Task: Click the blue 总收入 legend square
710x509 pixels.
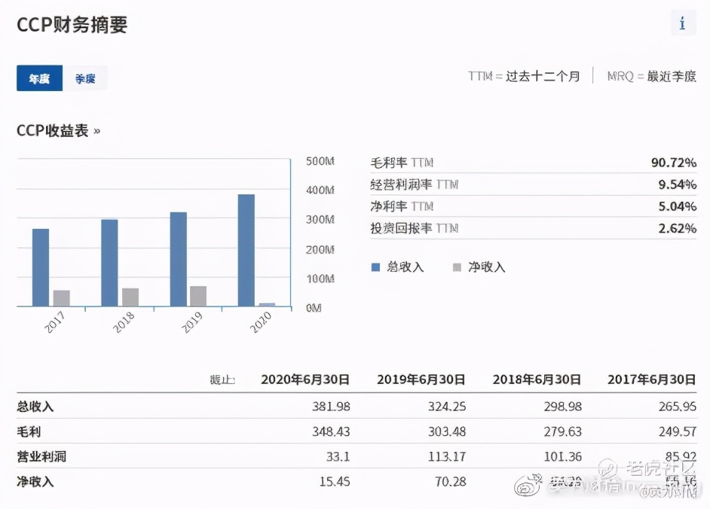Action: [375, 267]
